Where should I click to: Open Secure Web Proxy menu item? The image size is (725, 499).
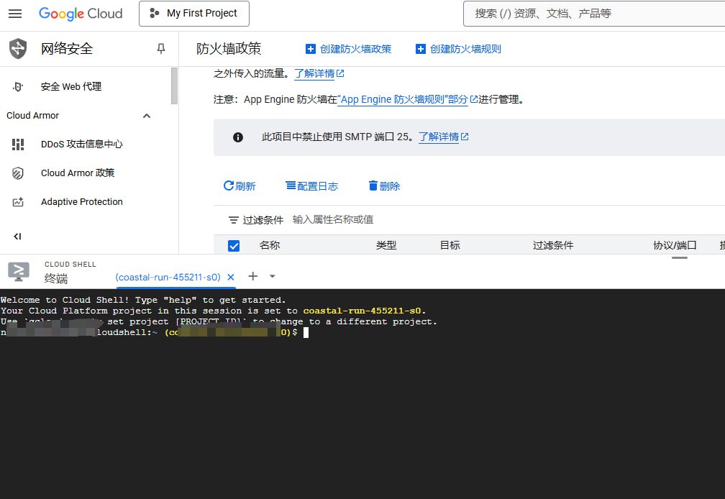(70, 87)
